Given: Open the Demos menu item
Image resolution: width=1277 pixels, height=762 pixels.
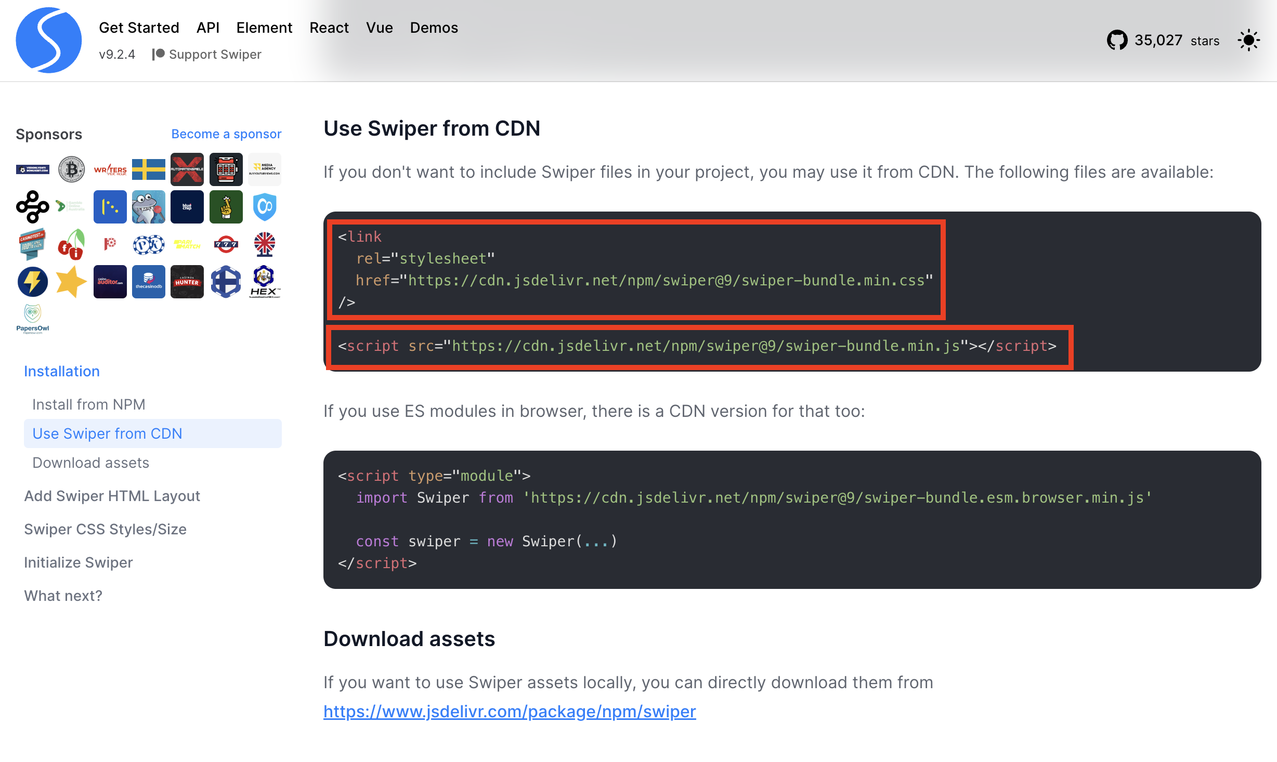Looking at the screenshot, I should (x=434, y=28).
